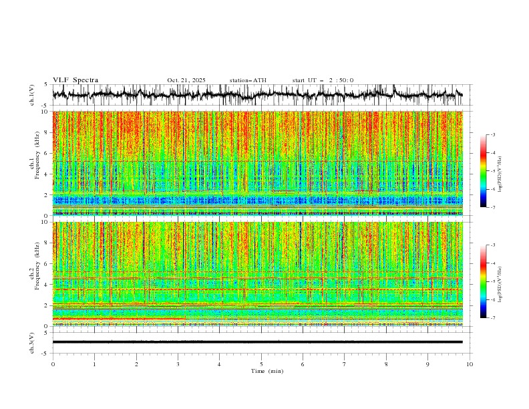Screen dimensions: 529x409
Task: Click the ch.1 "Frequency (kHz)" axis label
Action: click(x=37, y=155)
